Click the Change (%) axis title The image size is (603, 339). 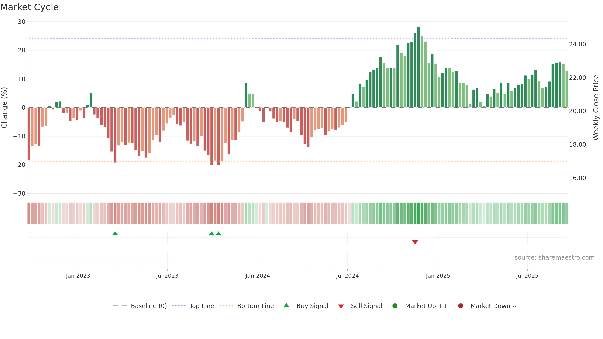click(4, 107)
